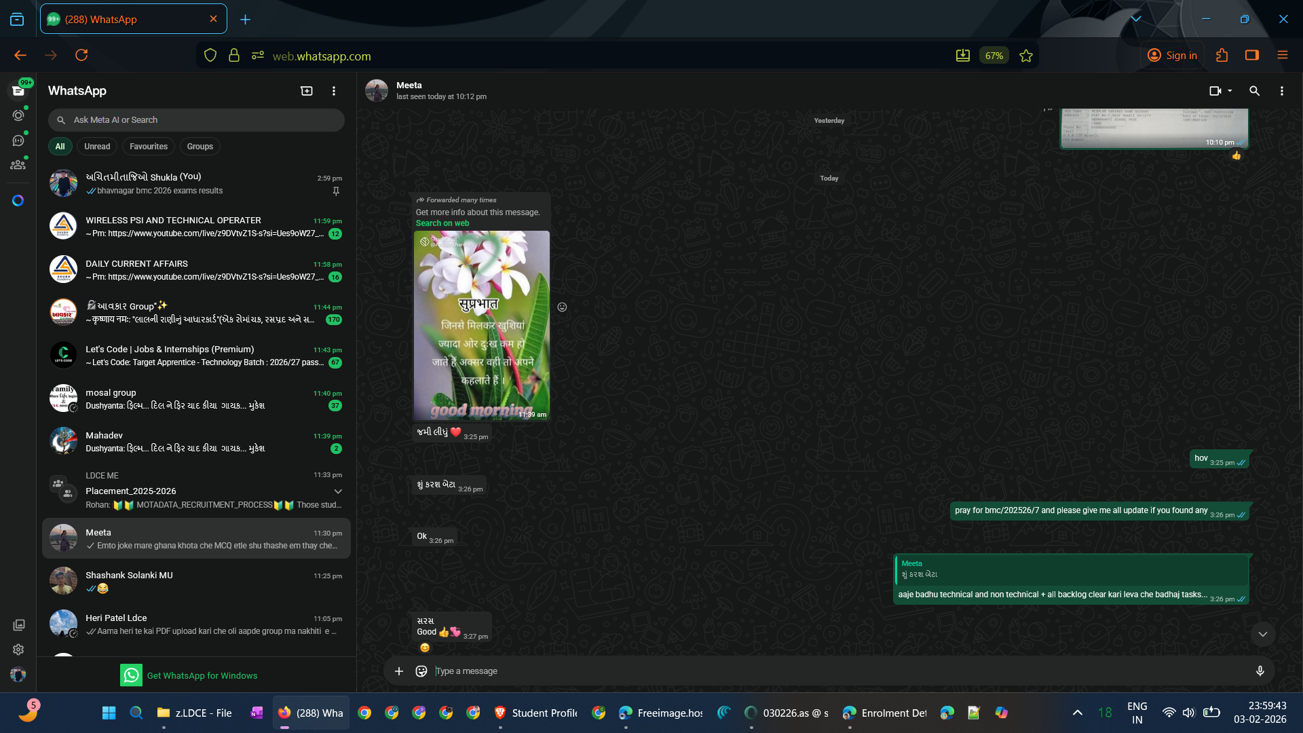The width and height of the screenshot is (1303, 733).
Task: Open the Channels icon in sidebar
Action: [x=18, y=140]
